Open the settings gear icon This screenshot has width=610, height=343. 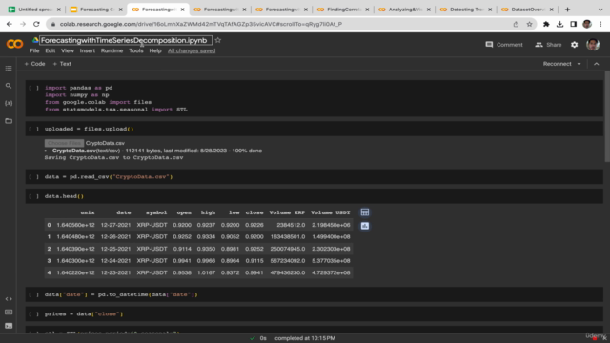coord(574,45)
